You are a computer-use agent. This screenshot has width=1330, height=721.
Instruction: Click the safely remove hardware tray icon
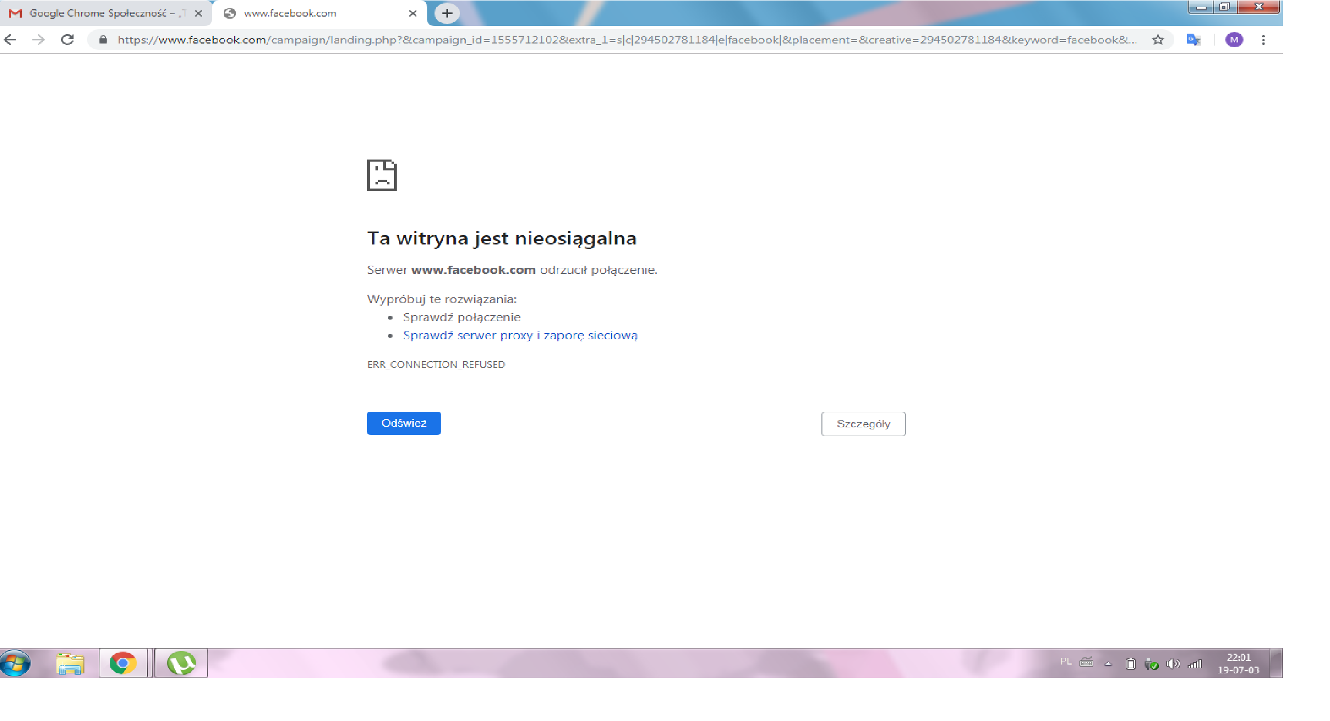coord(1151,664)
